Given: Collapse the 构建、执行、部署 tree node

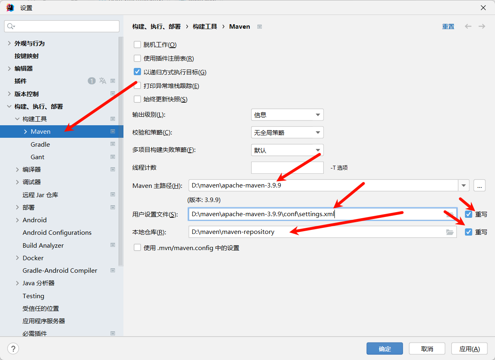Looking at the screenshot, I should click(x=9, y=106).
